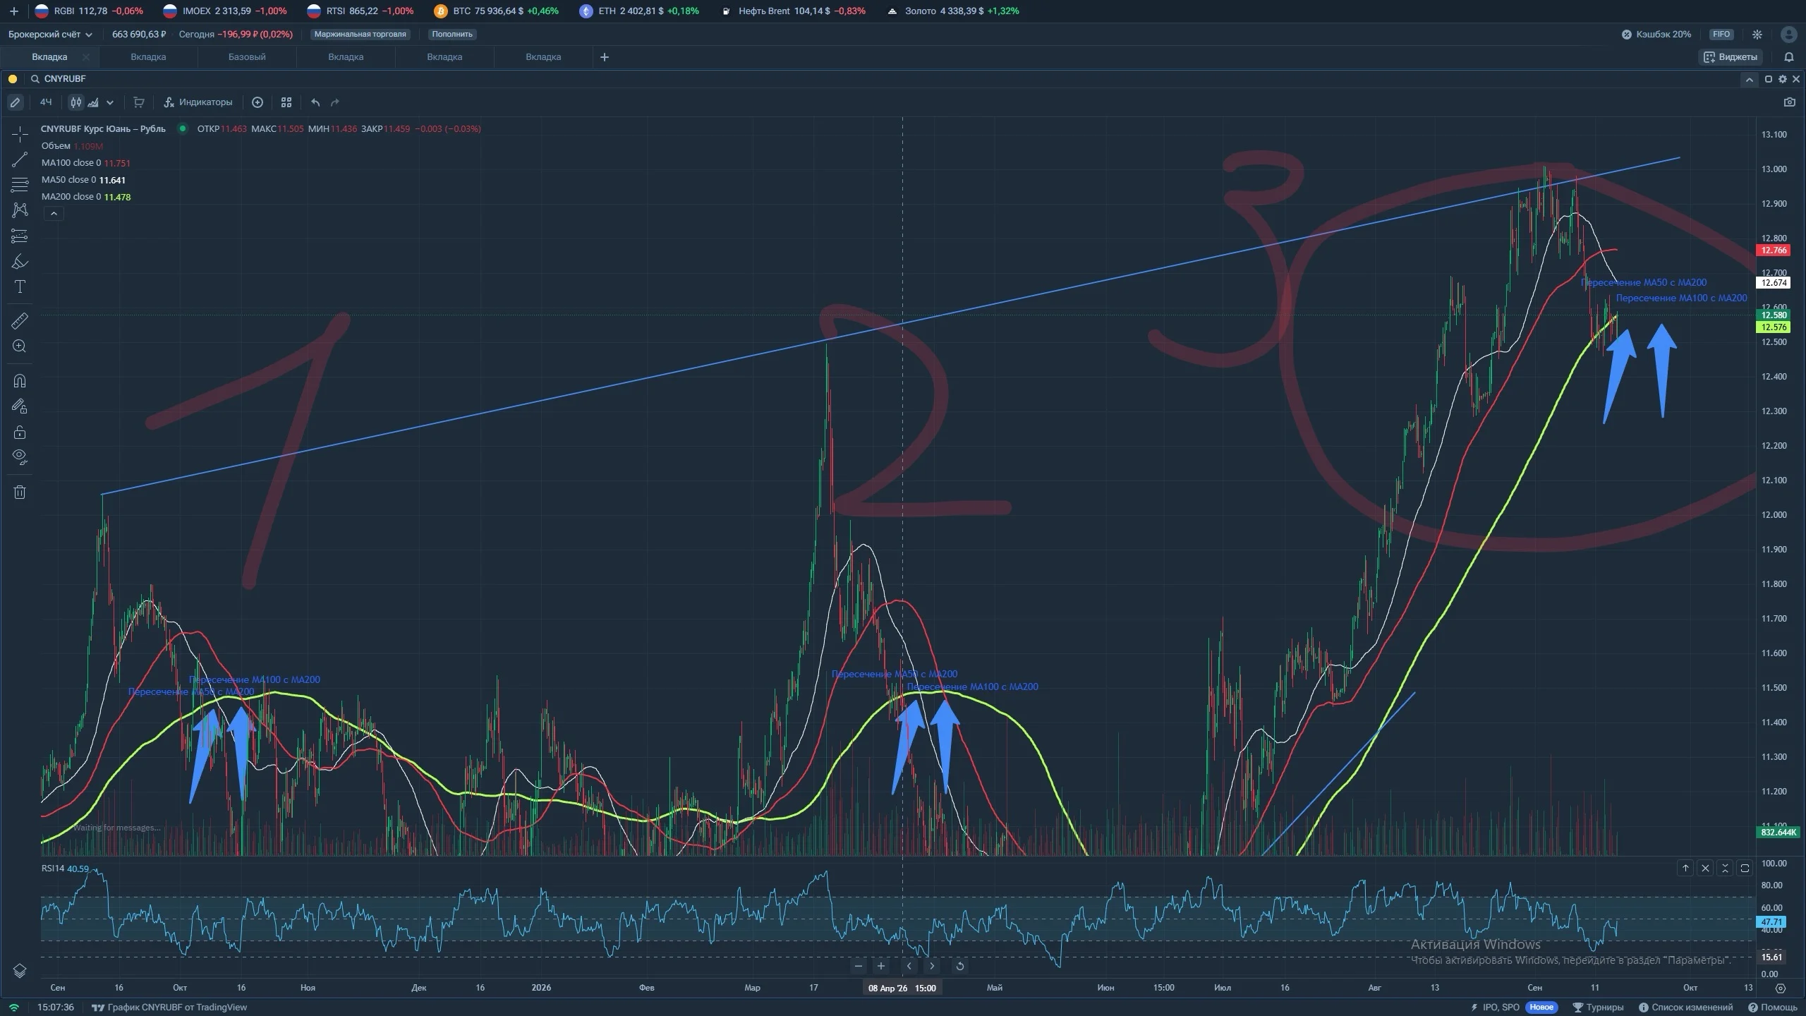
Task: Open the time axis settings gear
Action: click(1781, 988)
